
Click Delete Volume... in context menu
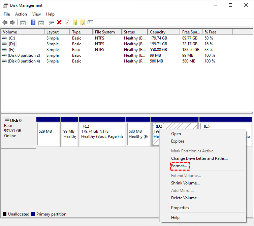185,198
